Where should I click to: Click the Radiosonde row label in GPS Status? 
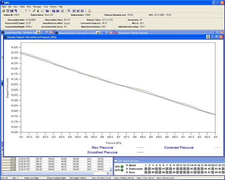[x=135, y=169]
